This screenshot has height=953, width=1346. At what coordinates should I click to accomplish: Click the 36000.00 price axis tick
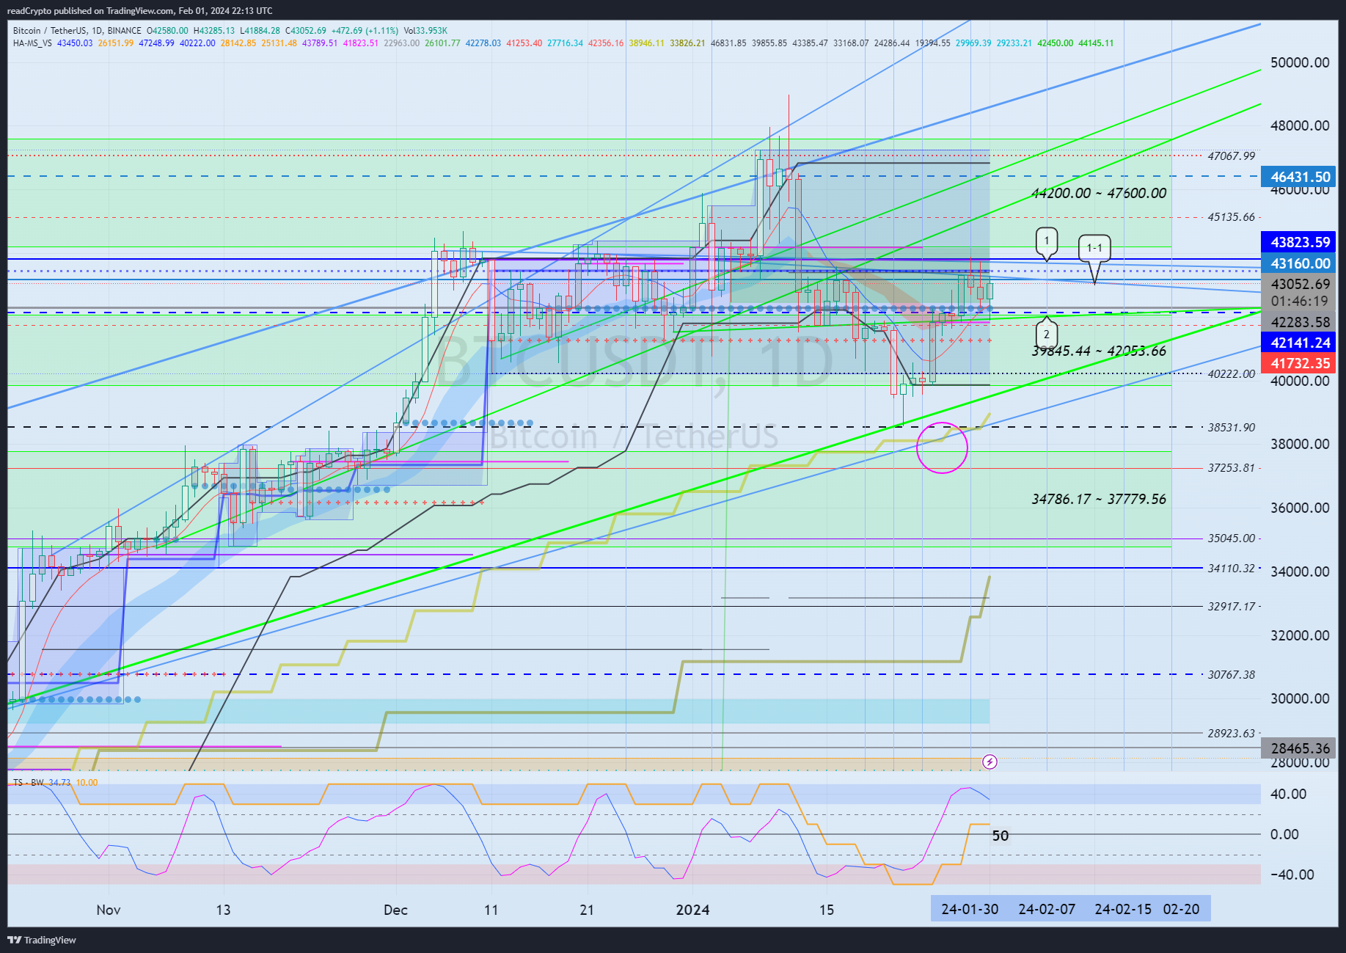click(1300, 508)
